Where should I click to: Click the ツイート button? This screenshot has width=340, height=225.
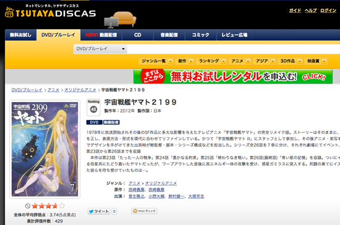(99, 211)
